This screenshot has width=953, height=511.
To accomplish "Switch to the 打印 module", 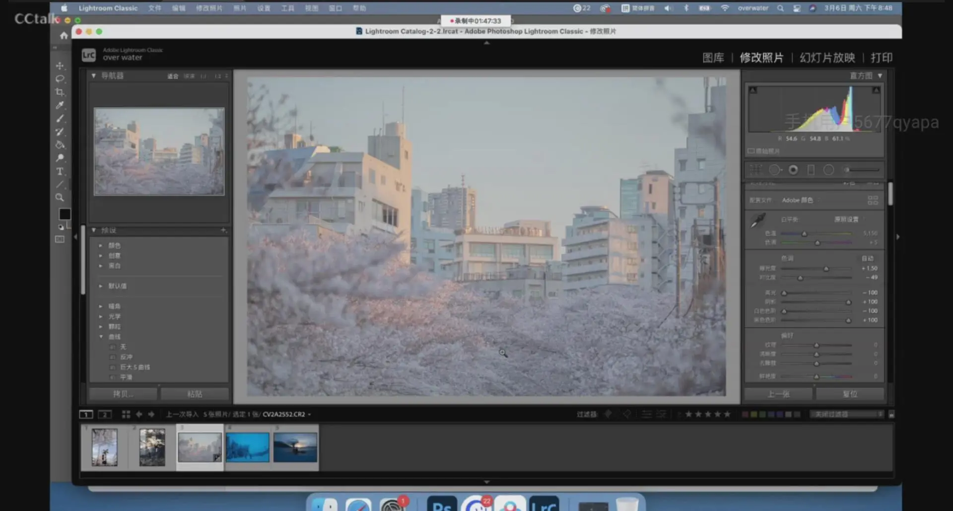I will (882, 58).
